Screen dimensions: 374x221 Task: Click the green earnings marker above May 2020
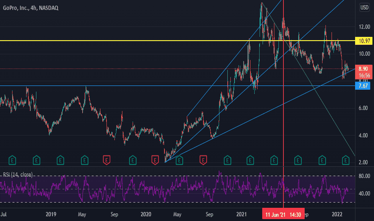point(179,160)
